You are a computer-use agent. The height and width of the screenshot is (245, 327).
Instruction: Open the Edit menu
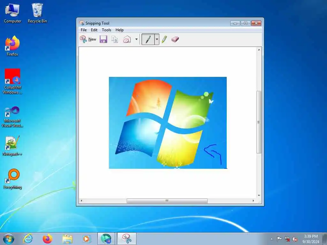(x=94, y=30)
